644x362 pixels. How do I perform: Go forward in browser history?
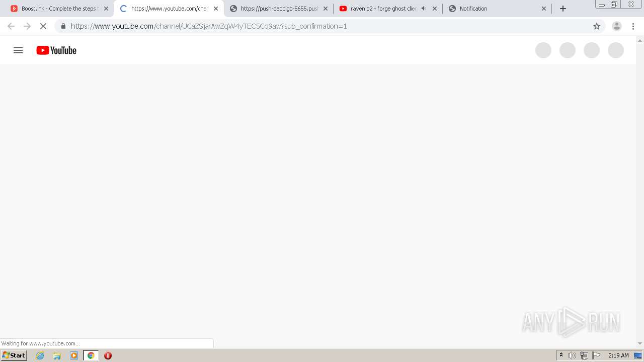27,26
